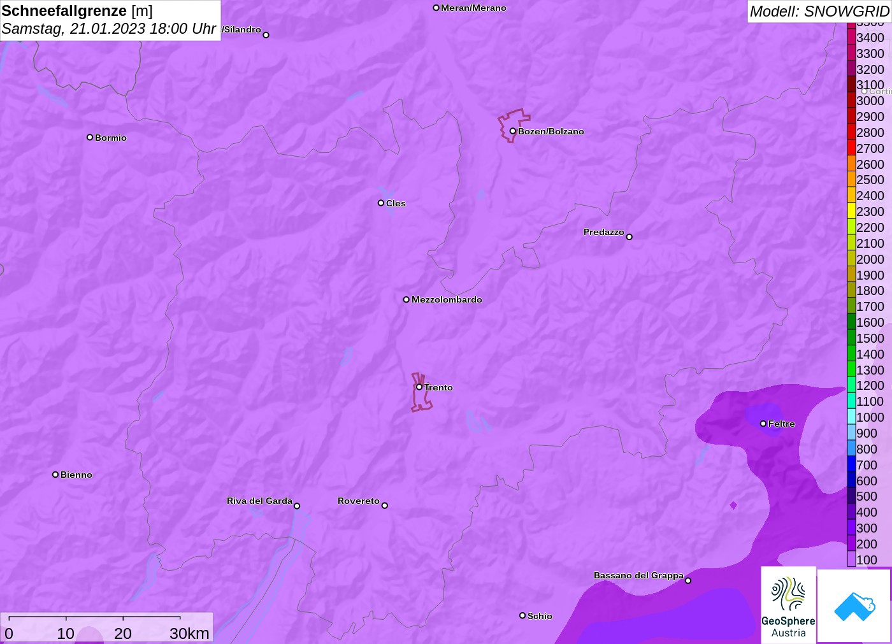
Task: Click the scale bar '20' tick label
Action: 123,633
